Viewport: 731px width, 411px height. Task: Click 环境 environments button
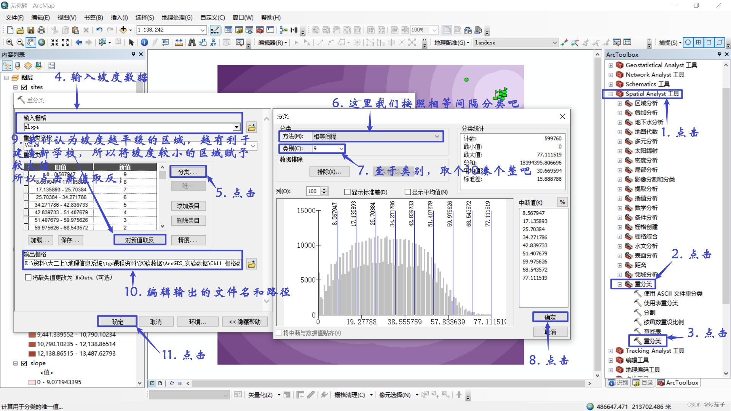click(x=198, y=322)
